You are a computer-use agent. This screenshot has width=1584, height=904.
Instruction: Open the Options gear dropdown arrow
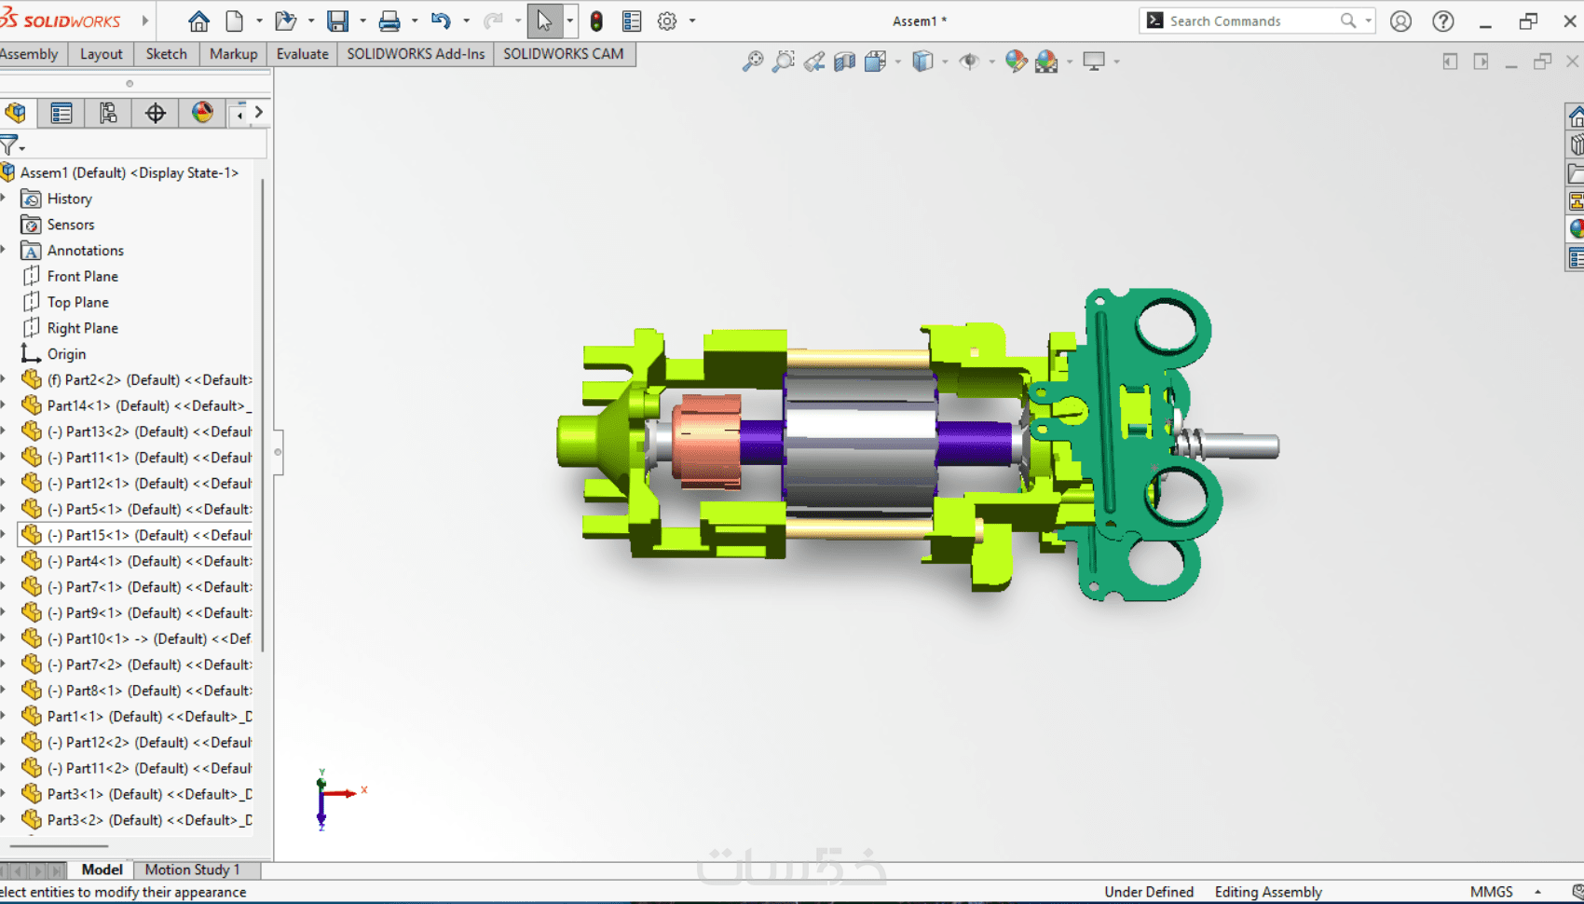(692, 21)
